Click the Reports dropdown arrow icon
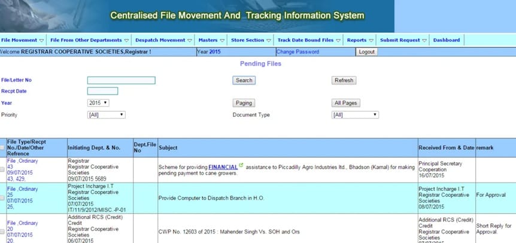 pos(371,41)
